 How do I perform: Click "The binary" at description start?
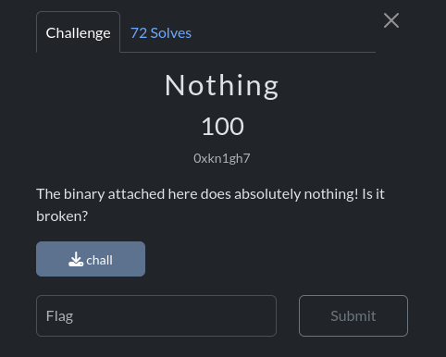pyautogui.click(x=70, y=194)
